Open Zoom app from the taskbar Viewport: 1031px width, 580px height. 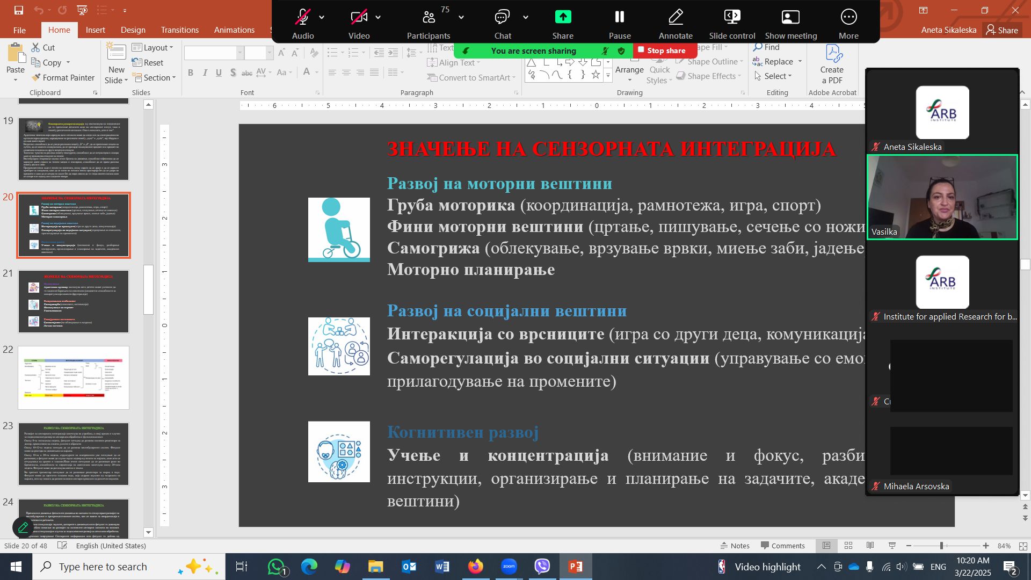509,567
